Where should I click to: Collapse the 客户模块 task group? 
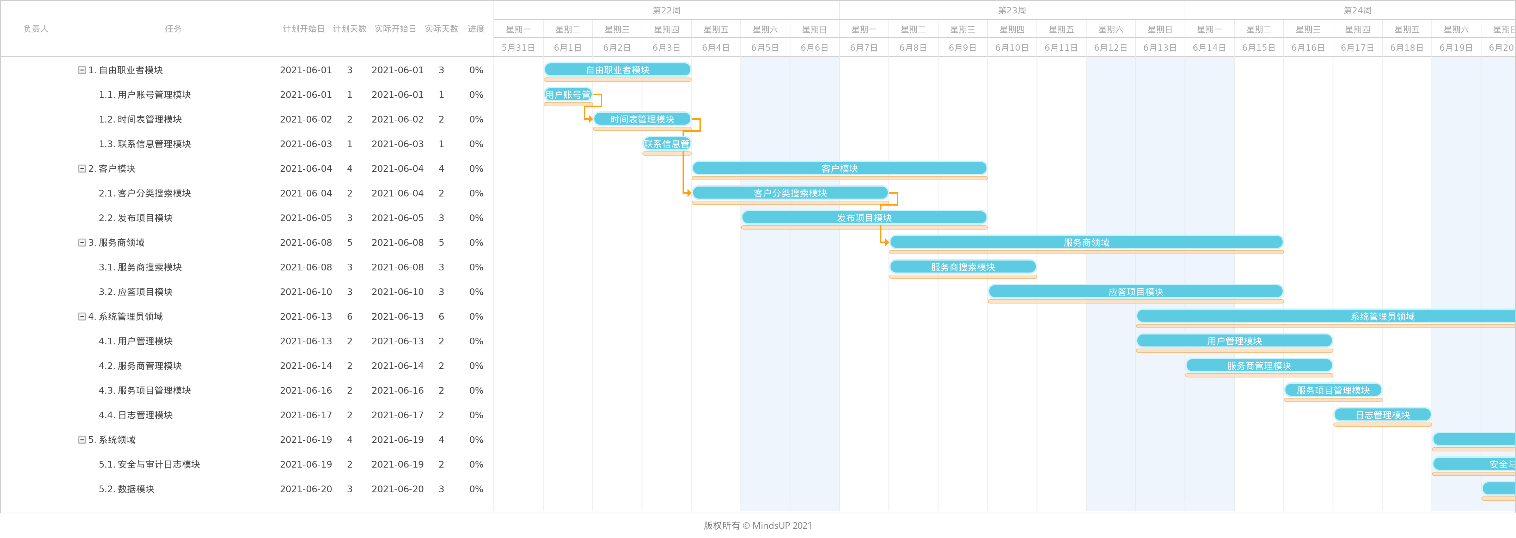point(82,169)
